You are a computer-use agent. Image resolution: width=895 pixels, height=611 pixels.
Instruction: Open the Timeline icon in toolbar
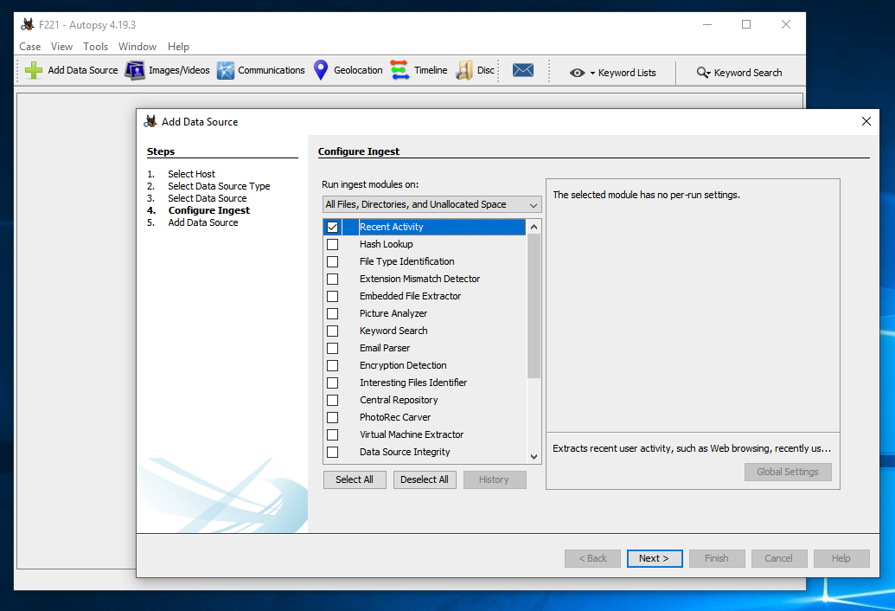tap(400, 70)
